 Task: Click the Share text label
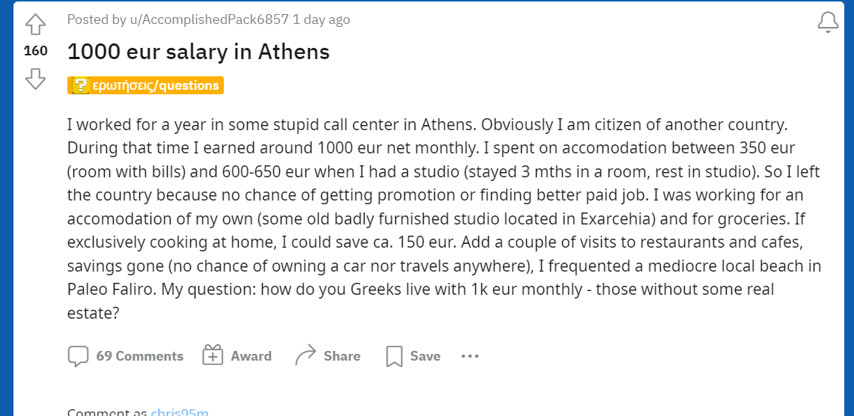(342, 356)
